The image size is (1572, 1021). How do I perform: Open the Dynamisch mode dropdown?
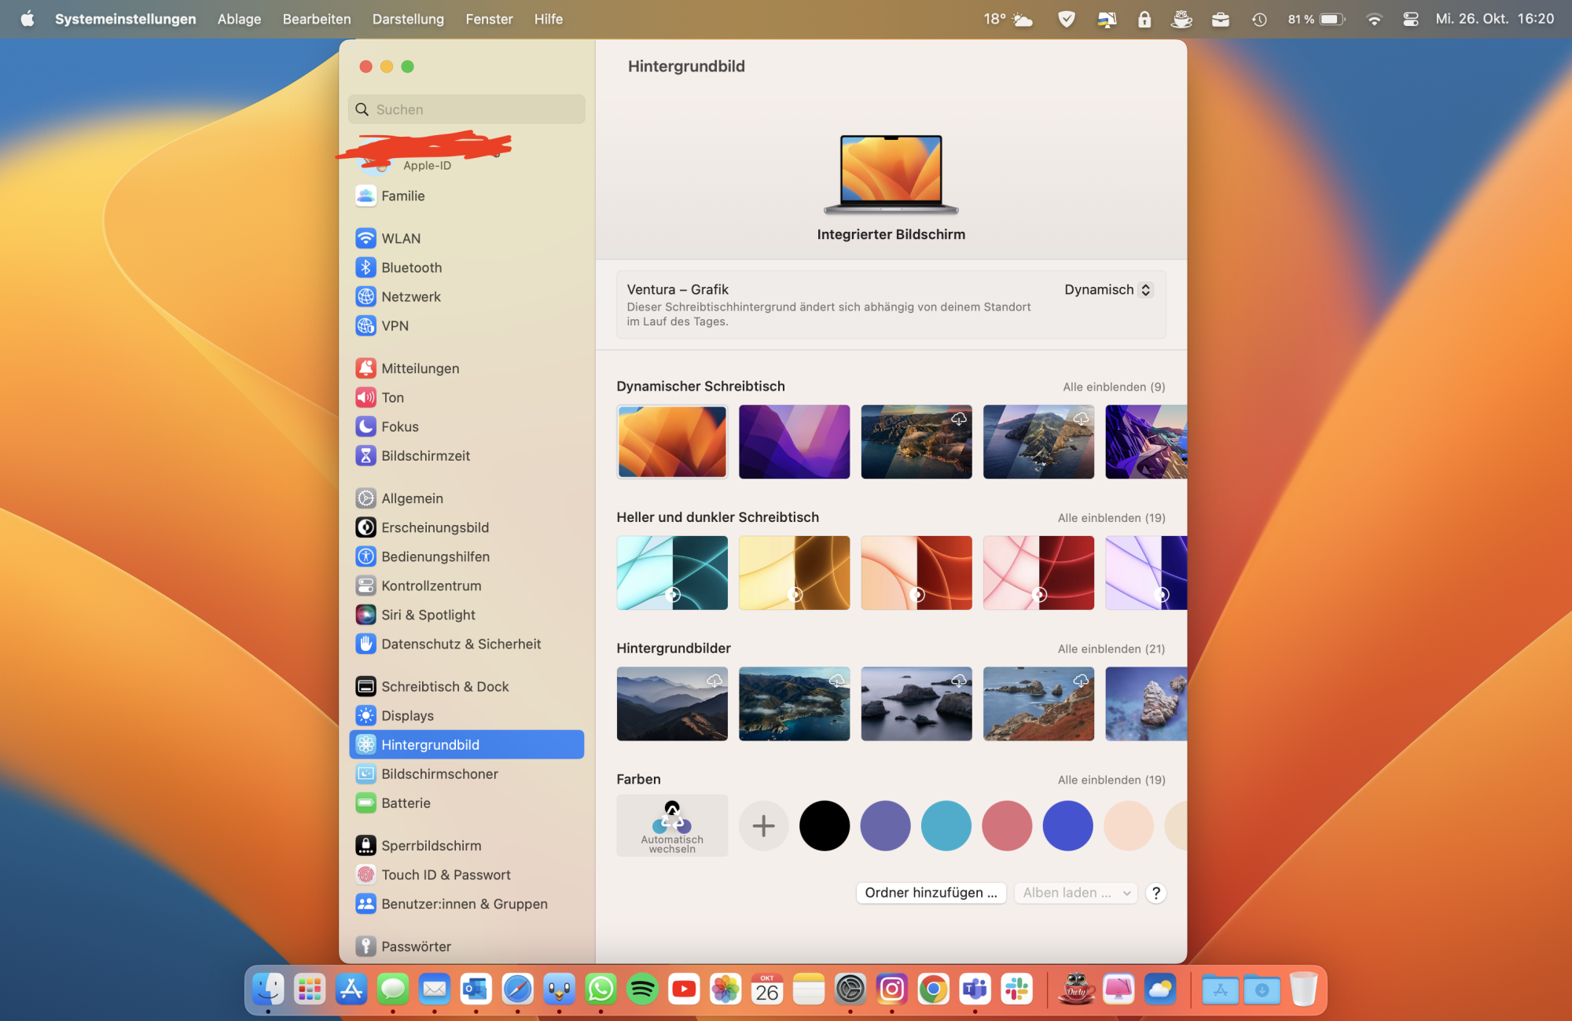click(1107, 289)
